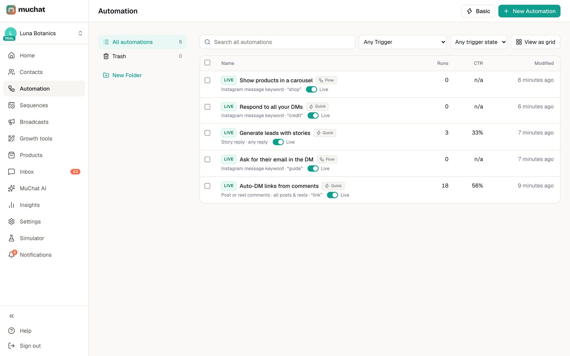Check the Generate leads with stories checkbox

click(207, 133)
